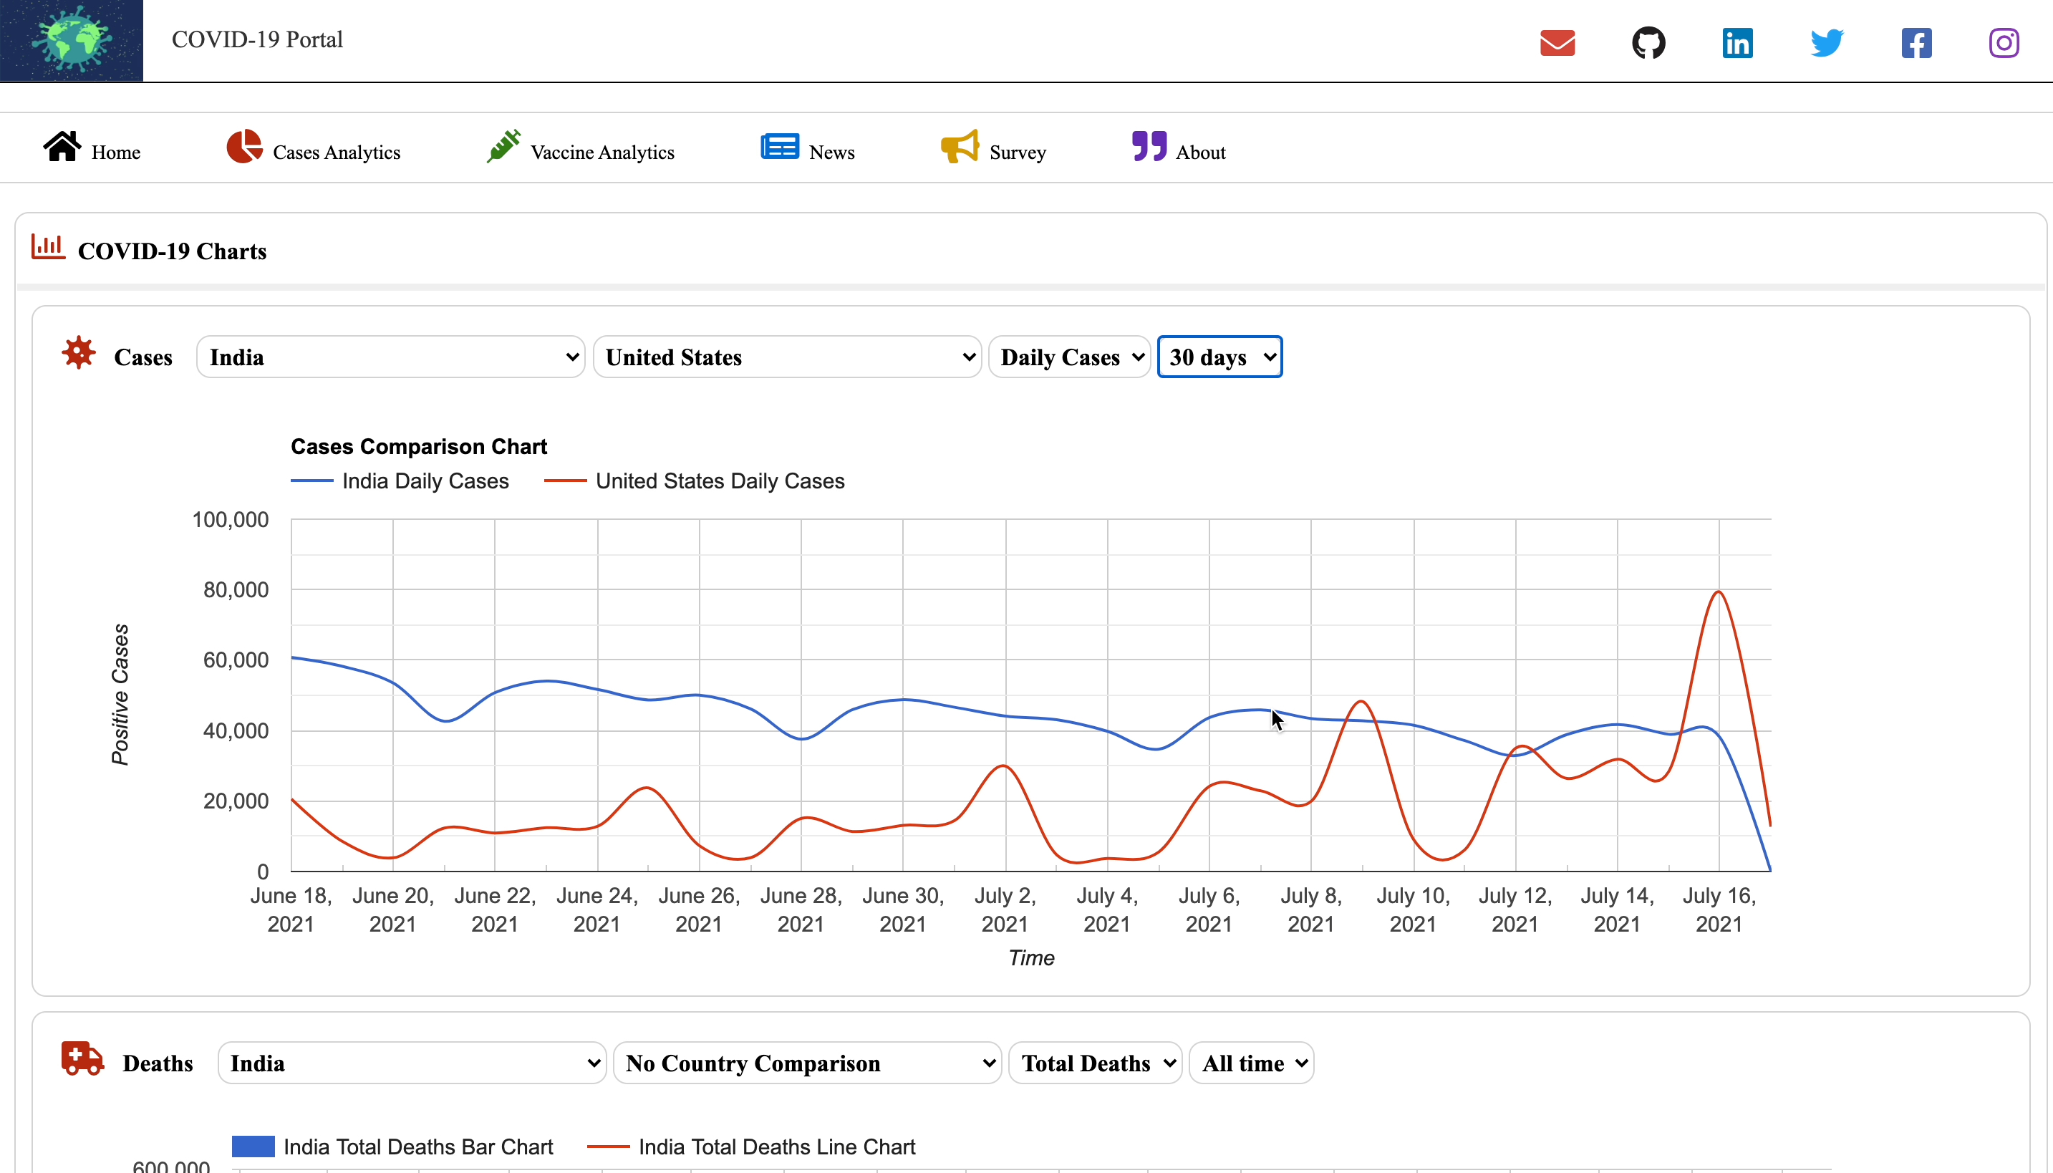Open the United States comparison dropdown

point(787,357)
